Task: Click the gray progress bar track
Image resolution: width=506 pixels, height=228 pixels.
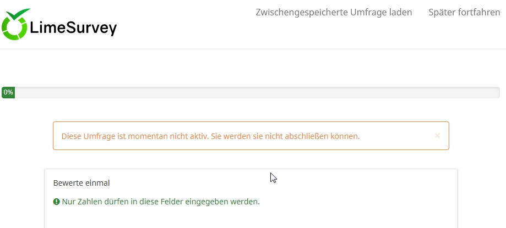Action: [x=257, y=92]
